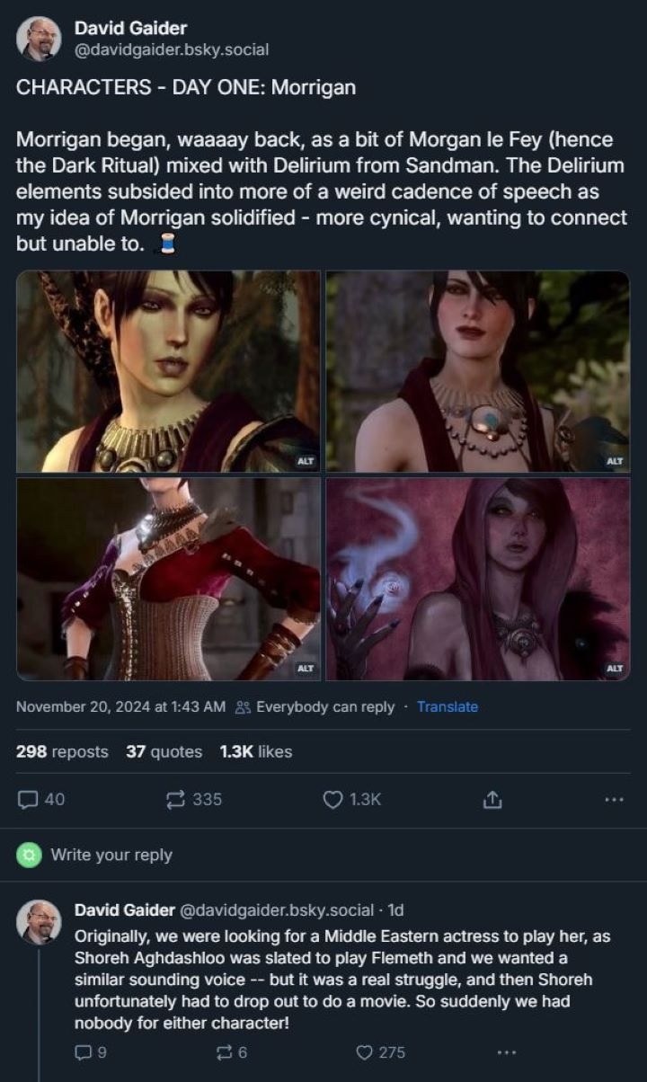Image resolution: width=647 pixels, height=1082 pixels.
Task: Click ALT badge on bottom-left corset image
Action: (306, 669)
